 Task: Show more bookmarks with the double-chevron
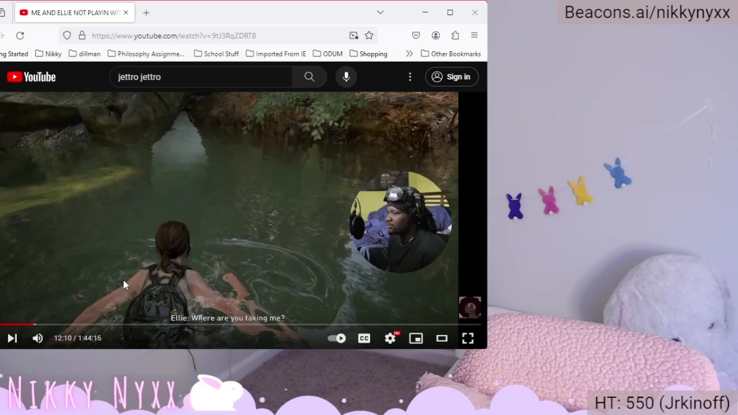[409, 54]
